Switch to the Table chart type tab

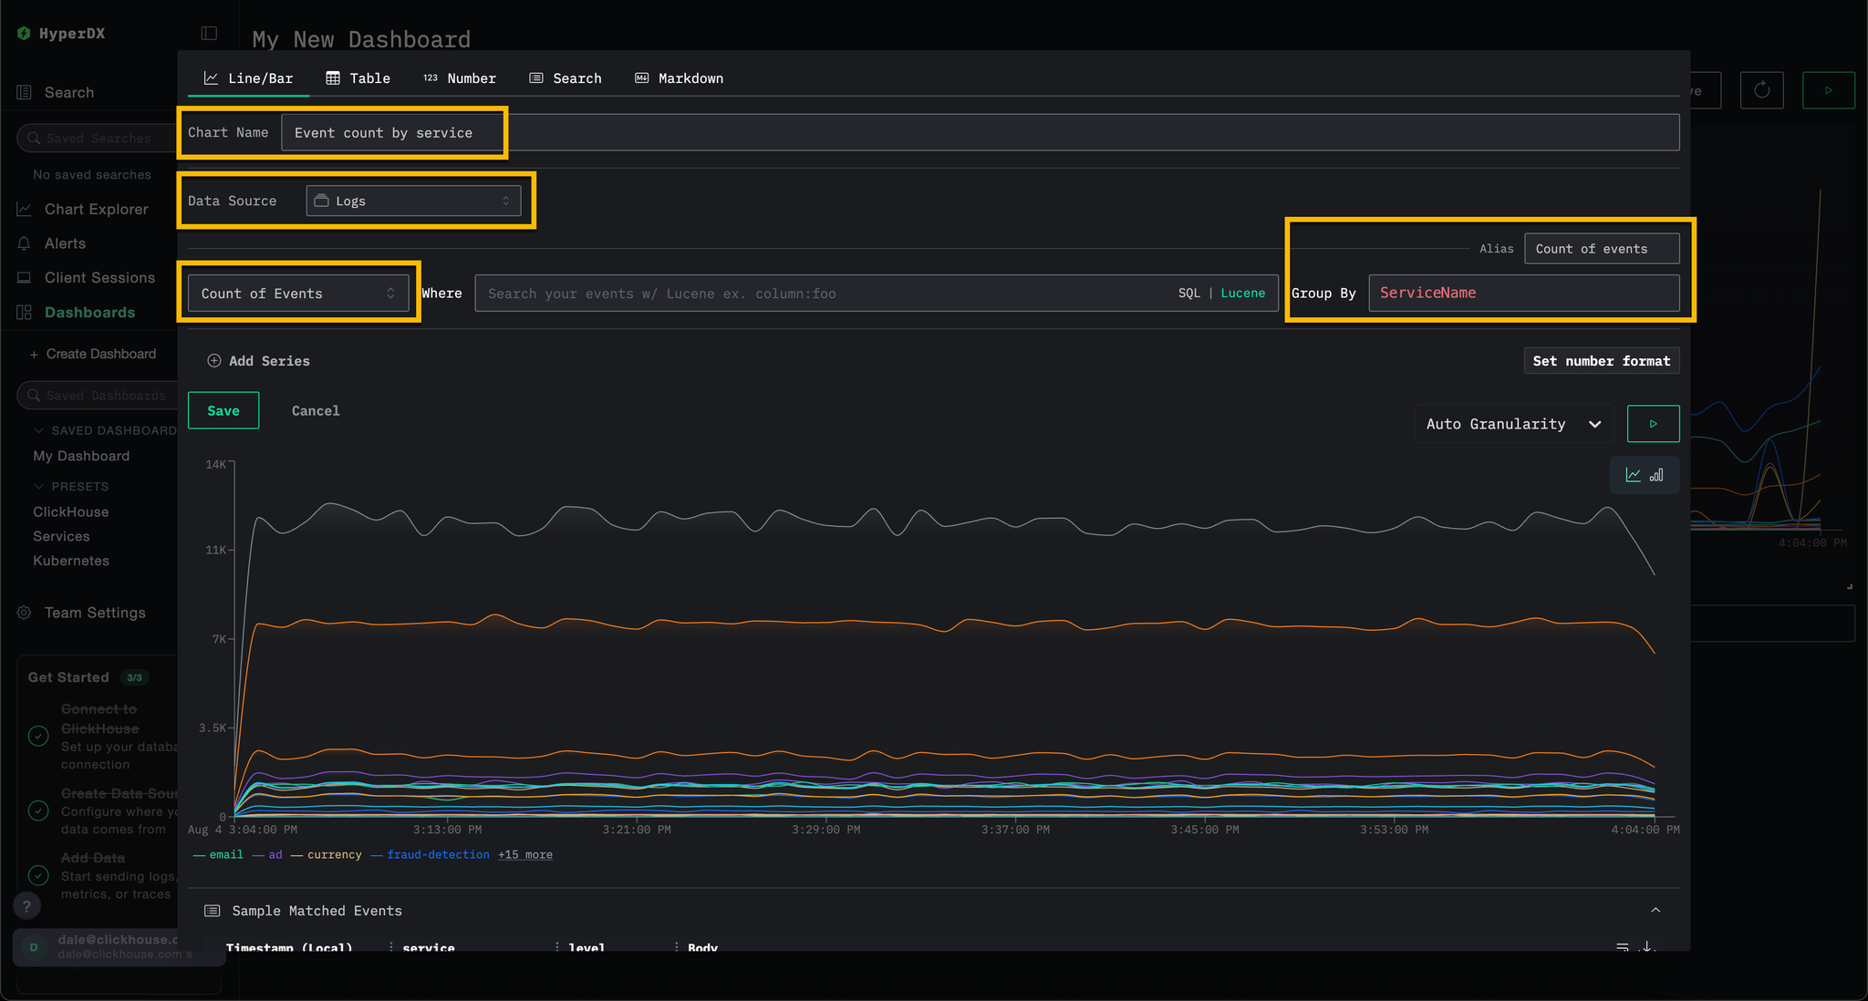(358, 77)
